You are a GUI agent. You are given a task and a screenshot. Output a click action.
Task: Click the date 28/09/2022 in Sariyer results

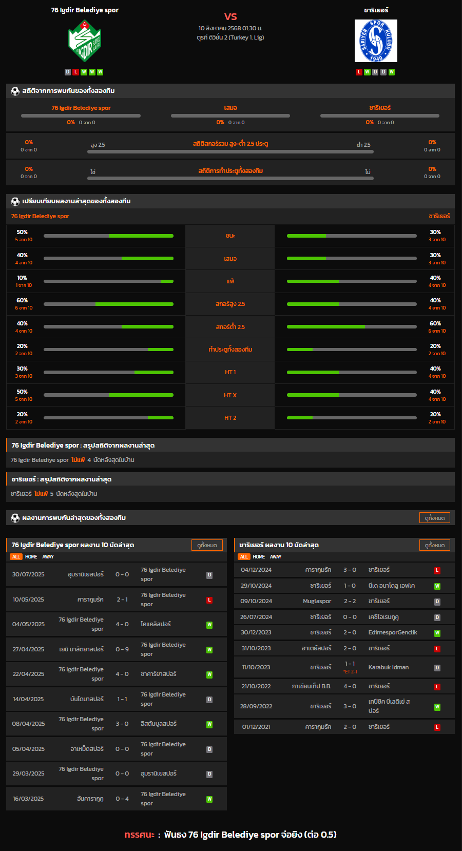(x=256, y=706)
